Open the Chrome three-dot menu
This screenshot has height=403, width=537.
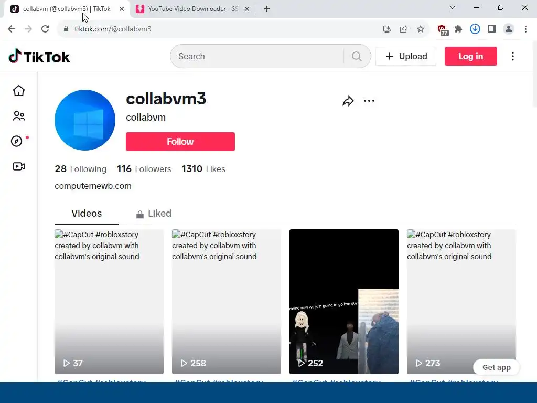pos(525,29)
